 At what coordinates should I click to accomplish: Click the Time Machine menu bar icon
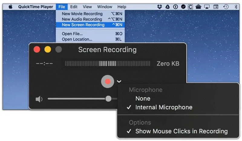pos(226,7)
